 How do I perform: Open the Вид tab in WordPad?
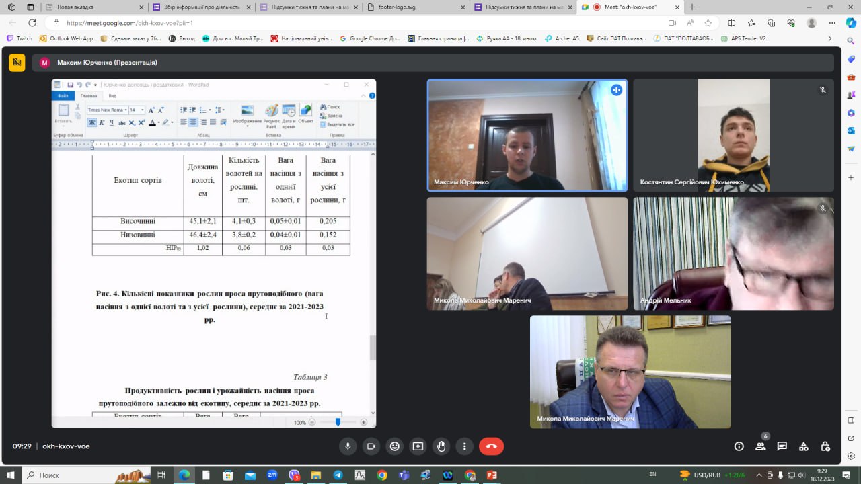(x=112, y=96)
